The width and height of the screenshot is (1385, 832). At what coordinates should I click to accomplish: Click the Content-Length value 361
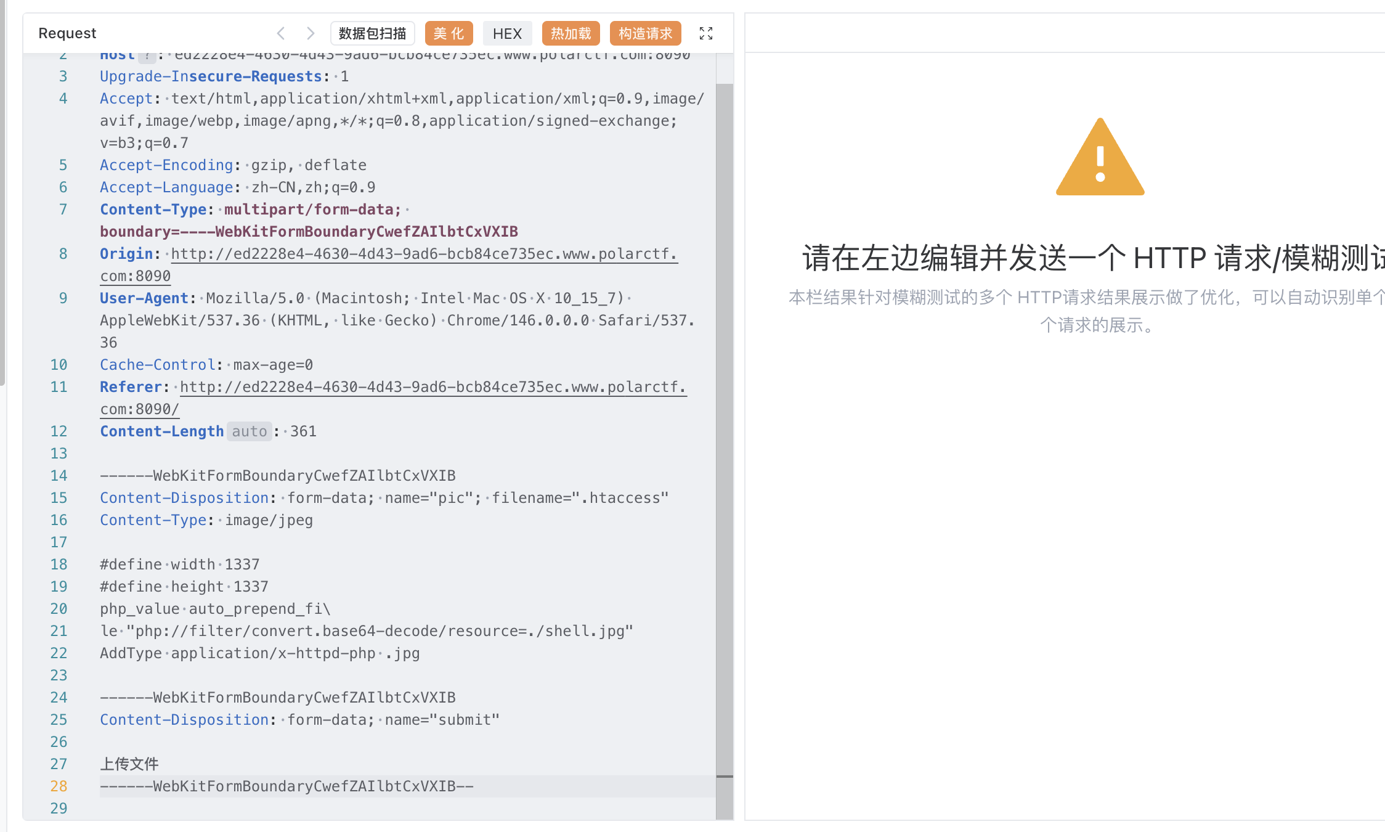pyautogui.click(x=303, y=431)
